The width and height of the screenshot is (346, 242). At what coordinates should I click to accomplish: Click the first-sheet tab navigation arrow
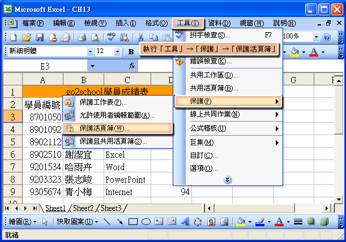(x=7, y=208)
